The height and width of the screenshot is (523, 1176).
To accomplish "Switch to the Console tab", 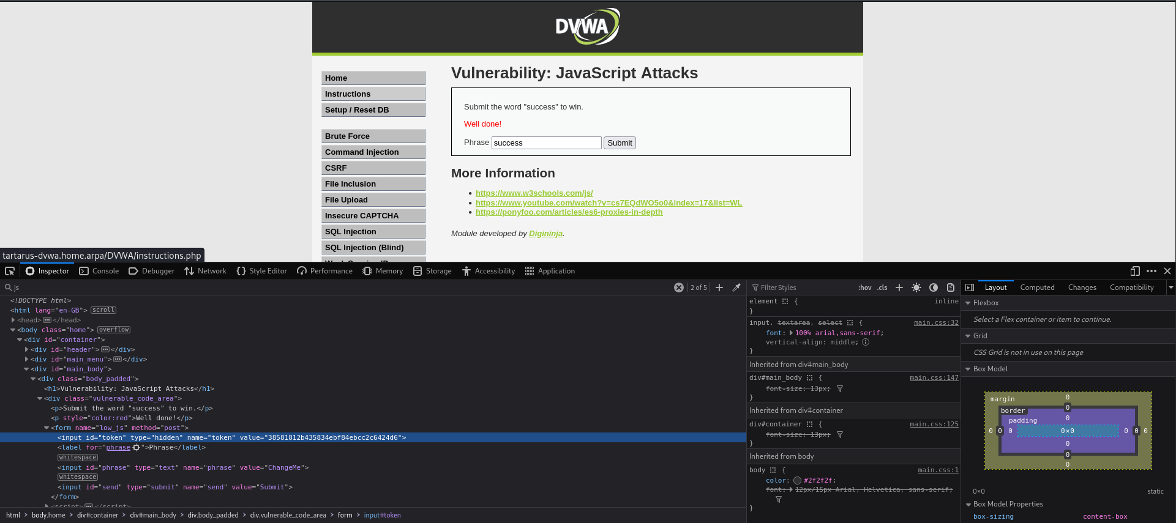I will click(x=99, y=271).
